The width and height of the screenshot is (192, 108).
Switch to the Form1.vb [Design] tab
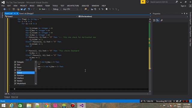coord(26,13)
